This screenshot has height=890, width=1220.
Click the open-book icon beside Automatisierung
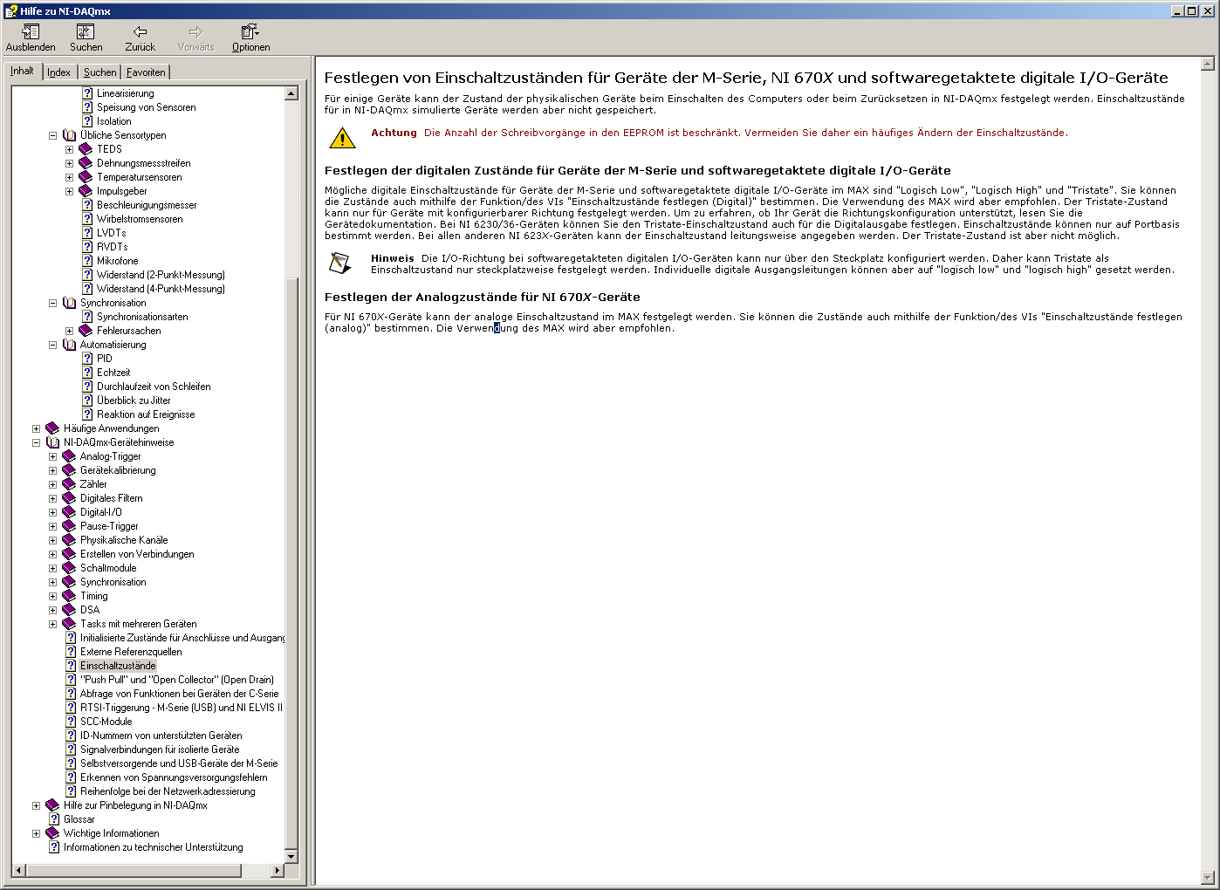(70, 345)
